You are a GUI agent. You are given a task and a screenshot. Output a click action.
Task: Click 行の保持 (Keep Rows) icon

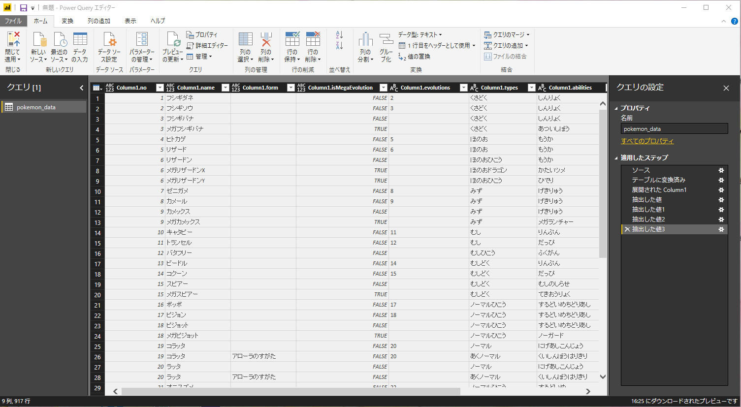[292, 39]
